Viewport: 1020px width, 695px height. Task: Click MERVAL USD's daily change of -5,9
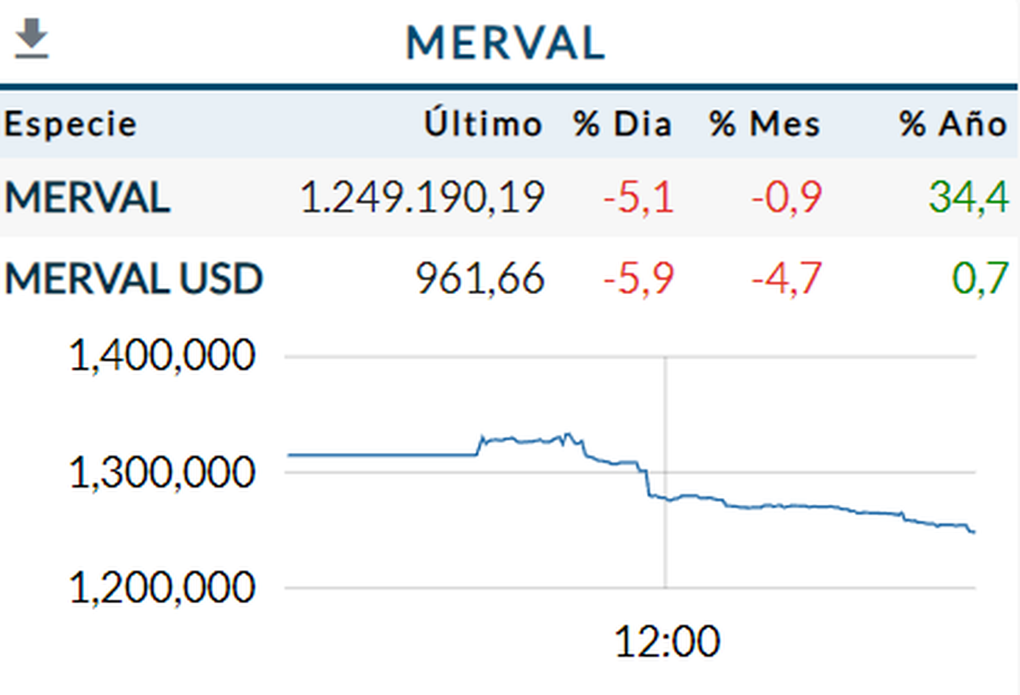pyautogui.click(x=638, y=280)
